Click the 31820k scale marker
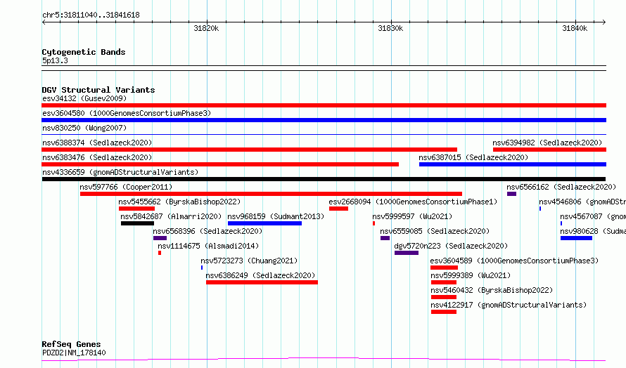 [x=206, y=28]
